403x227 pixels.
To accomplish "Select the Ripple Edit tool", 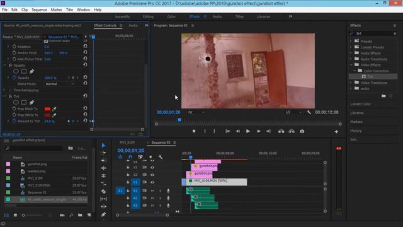I will tap(103, 160).
